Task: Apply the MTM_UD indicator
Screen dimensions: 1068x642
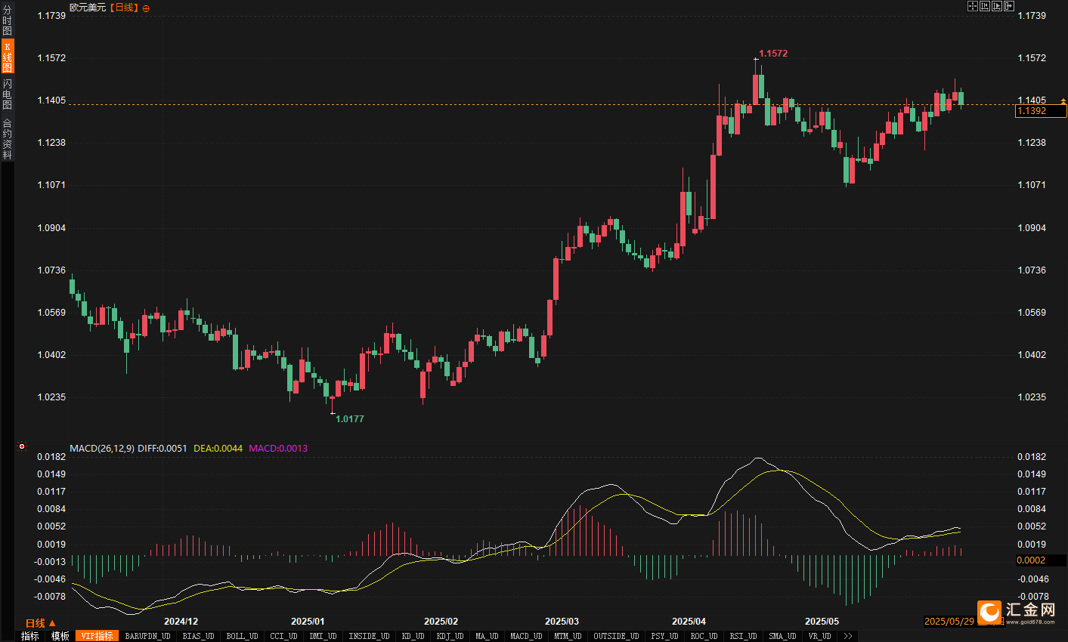Action: point(568,636)
